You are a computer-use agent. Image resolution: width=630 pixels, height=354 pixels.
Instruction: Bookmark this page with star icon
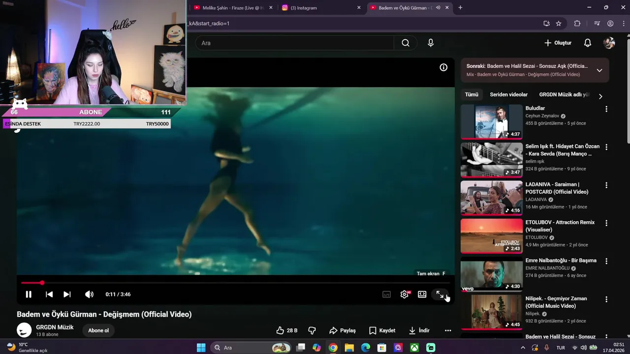[x=559, y=24]
